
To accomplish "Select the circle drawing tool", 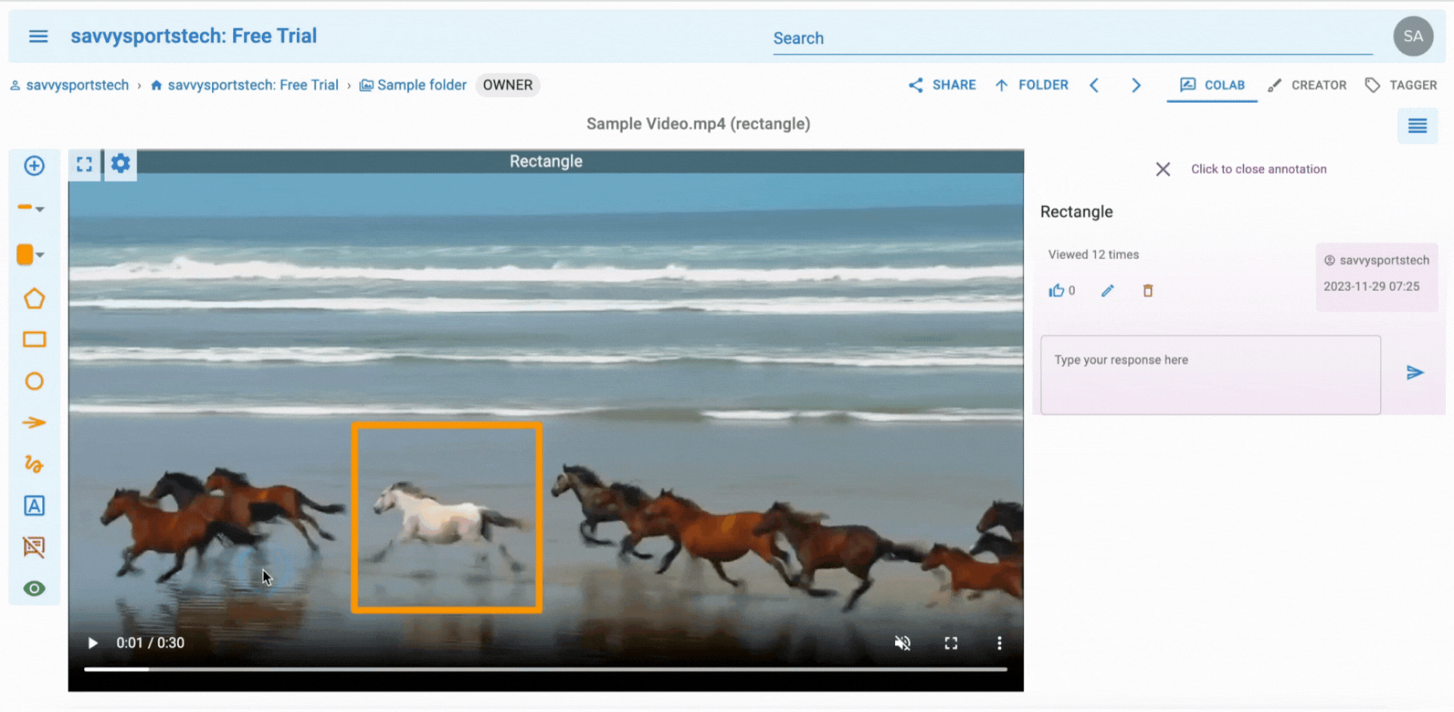I will click(x=34, y=381).
